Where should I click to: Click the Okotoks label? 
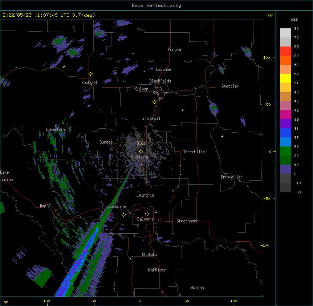(x=150, y=254)
